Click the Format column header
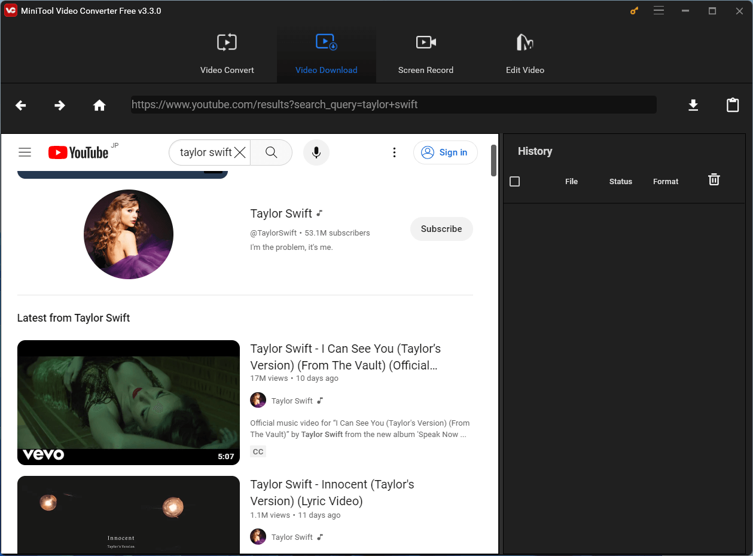 pos(666,181)
